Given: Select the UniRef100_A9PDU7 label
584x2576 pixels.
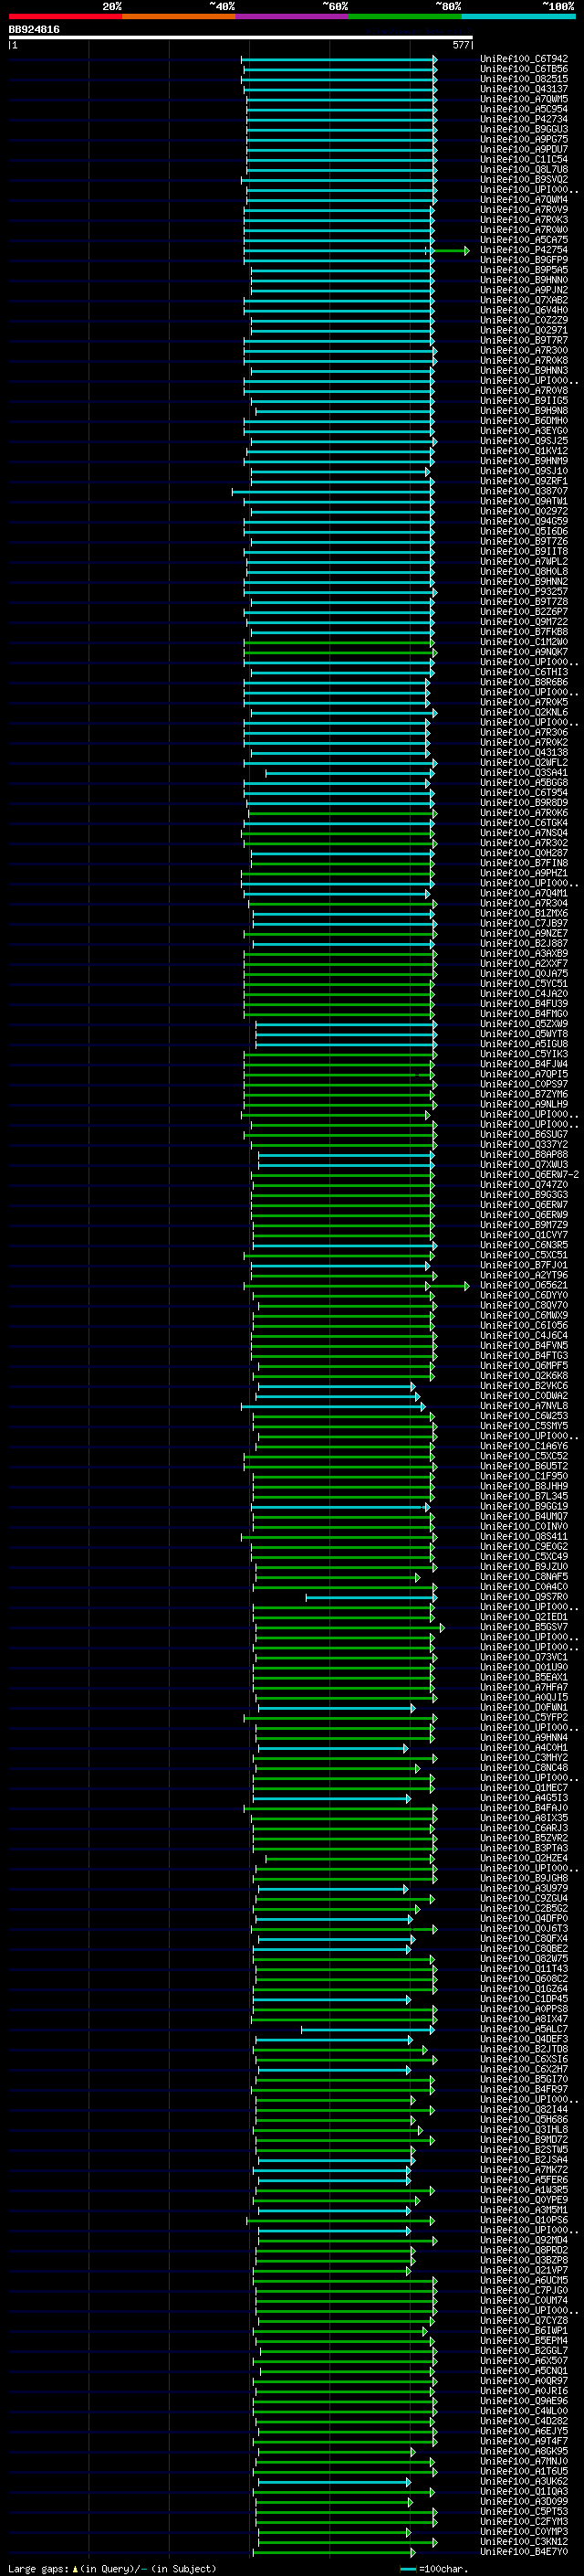Looking at the screenshot, I should coord(524,149).
